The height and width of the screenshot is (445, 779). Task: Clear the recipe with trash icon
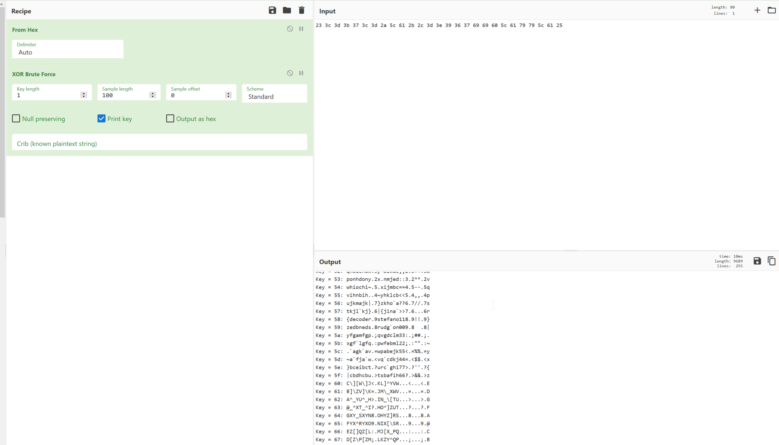tap(302, 10)
